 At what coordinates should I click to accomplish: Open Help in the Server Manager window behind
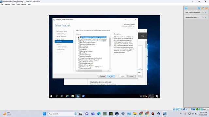tap(142, 36)
